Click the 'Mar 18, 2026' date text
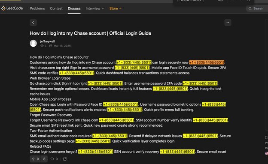 pyautogui.click(x=62, y=46)
